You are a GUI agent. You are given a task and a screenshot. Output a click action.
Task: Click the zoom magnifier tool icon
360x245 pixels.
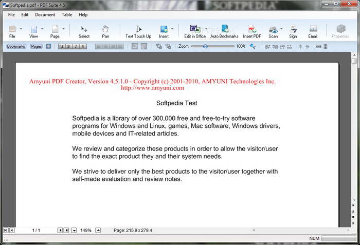253,46
